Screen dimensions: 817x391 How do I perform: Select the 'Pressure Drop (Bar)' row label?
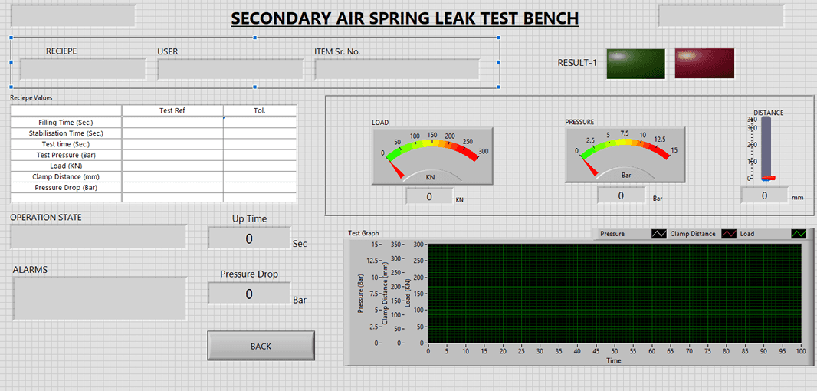click(x=66, y=187)
